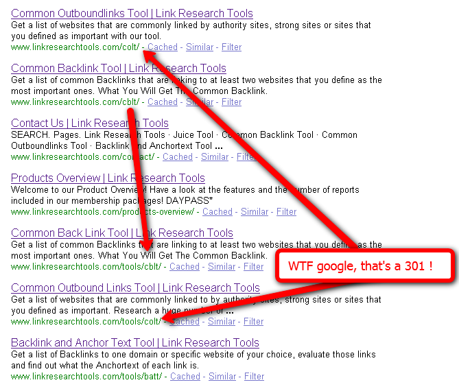Screen dimensions: 459x389
Task: Click the green URL www.linkresearchtools.com/tools/batt/
Action: point(86,376)
